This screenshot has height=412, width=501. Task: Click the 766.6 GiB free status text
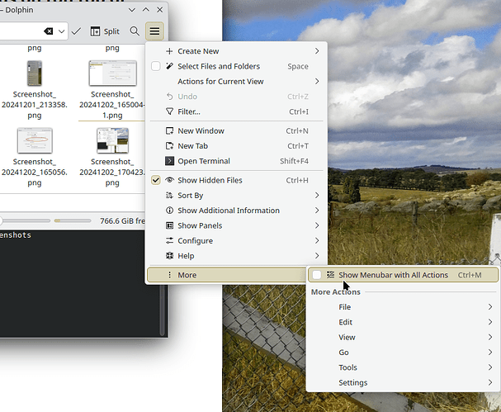pos(122,221)
